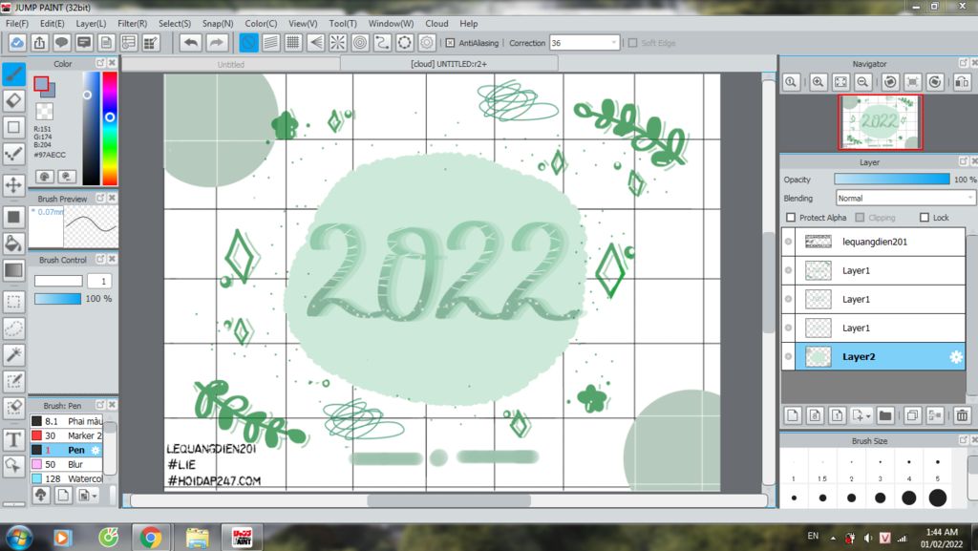The height and width of the screenshot is (551, 978).
Task: Click the brush size value field
Action: [99, 281]
